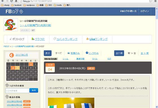
Task: Sort by 古 > 新 order
Action: 144,53
